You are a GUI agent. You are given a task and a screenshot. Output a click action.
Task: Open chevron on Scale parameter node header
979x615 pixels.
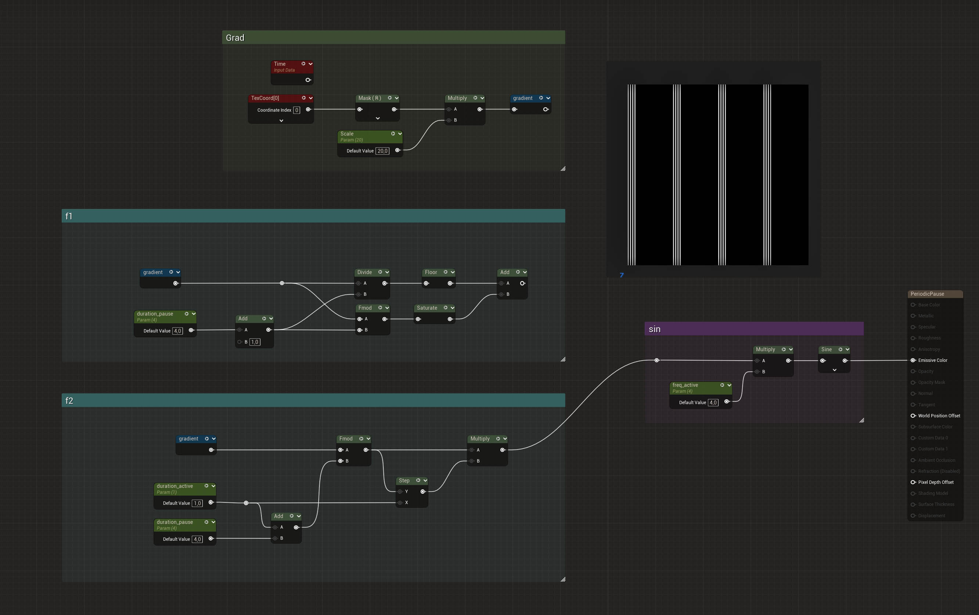[x=400, y=134]
